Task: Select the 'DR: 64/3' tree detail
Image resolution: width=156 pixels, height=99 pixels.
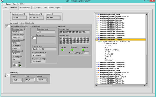Action: click(x=108, y=46)
